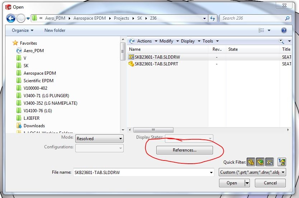Screen dimensions: 299x198
Task: Click the New folder button
Action: [55, 30]
